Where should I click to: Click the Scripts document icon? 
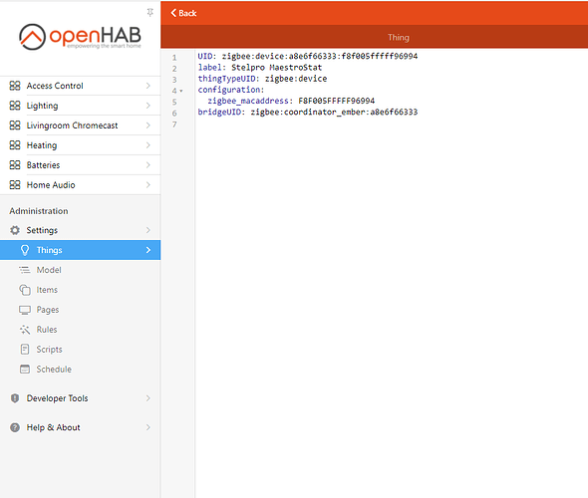tap(25, 350)
